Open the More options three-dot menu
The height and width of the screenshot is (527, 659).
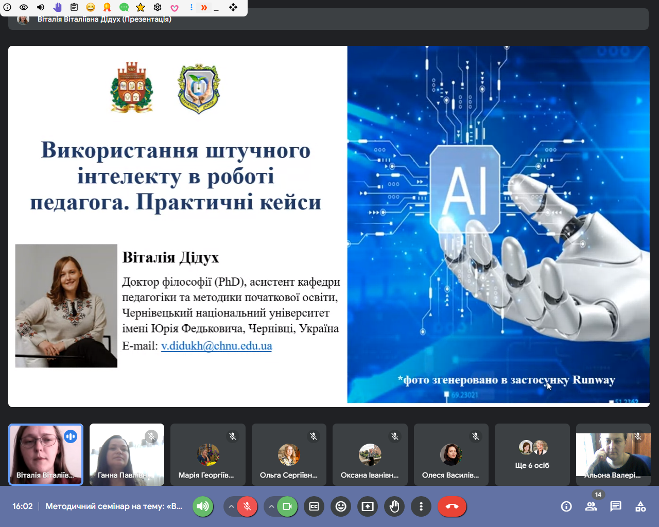421,506
